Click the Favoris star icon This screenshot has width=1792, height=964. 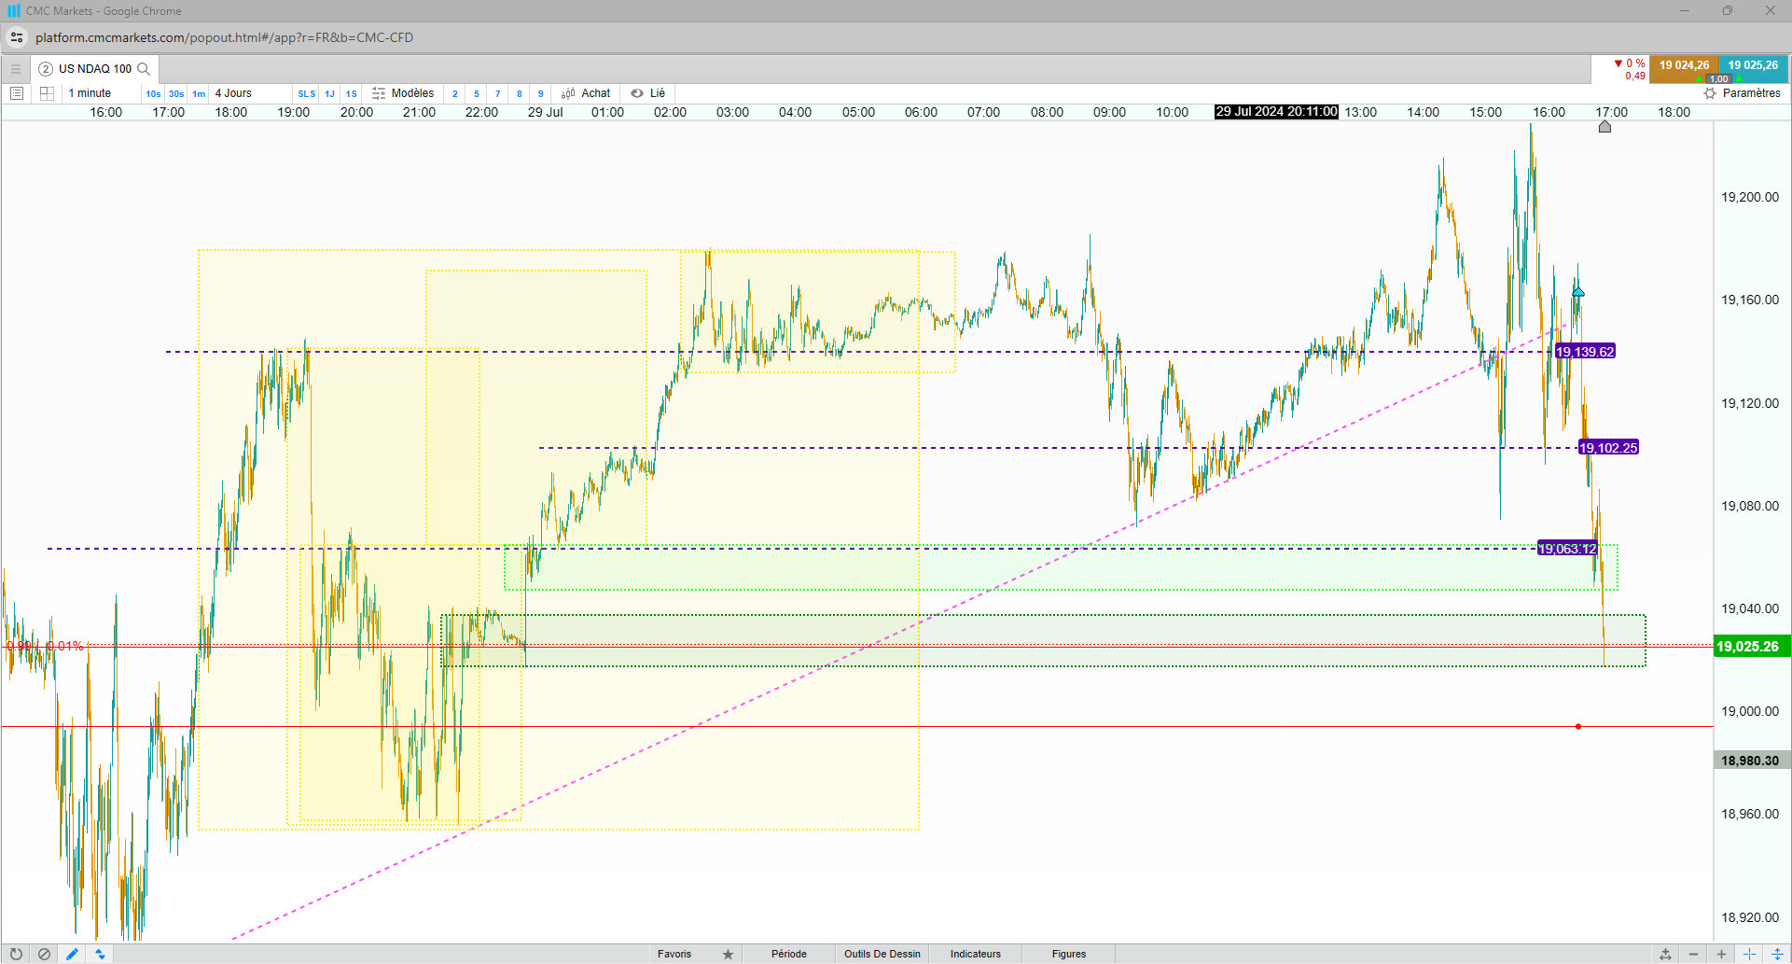pyautogui.click(x=728, y=954)
